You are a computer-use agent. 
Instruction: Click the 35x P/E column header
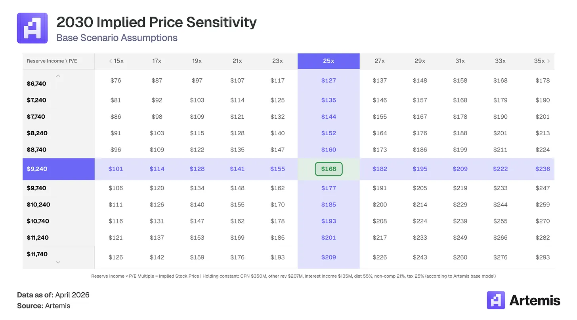coord(539,61)
